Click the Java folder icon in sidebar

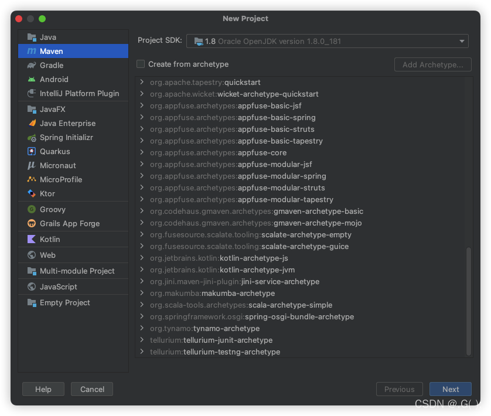coord(32,37)
